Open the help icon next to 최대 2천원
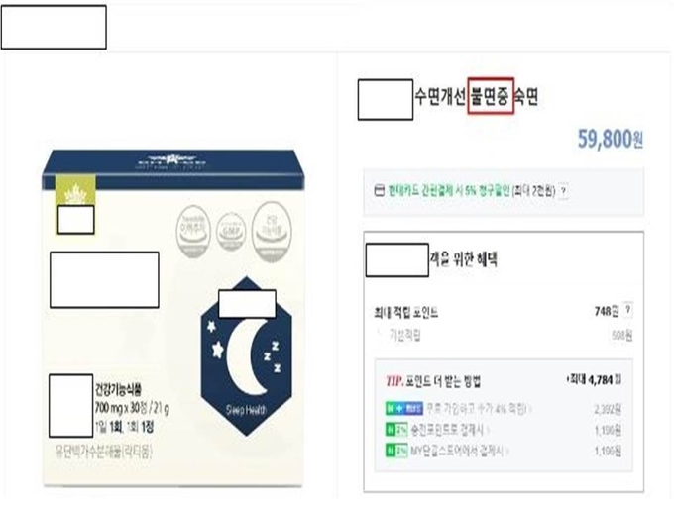Viewport: 674px width, 505px height. (563, 191)
